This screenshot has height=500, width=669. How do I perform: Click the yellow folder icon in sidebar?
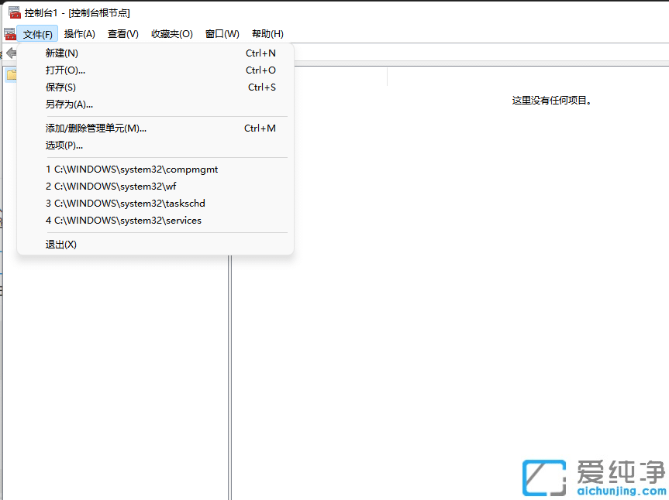11,74
